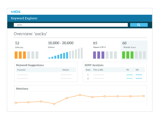Click the 'Volume' column header in Keyword Suggestions
The width and height of the screenshot is (159, 118).
[x=66, y=70]
